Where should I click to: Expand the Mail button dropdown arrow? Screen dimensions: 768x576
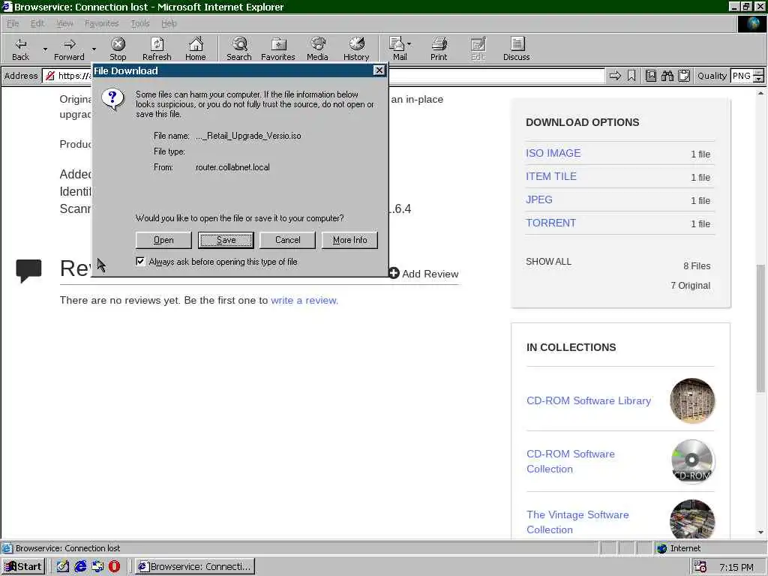coord(409,44)
